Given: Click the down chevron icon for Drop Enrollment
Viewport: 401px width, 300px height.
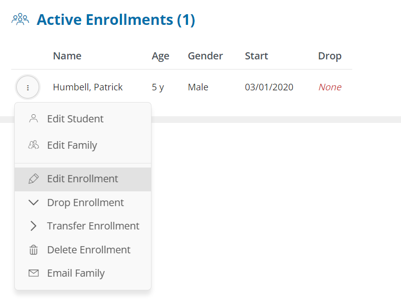Looking at the screenshot, I should pos(34,203).
